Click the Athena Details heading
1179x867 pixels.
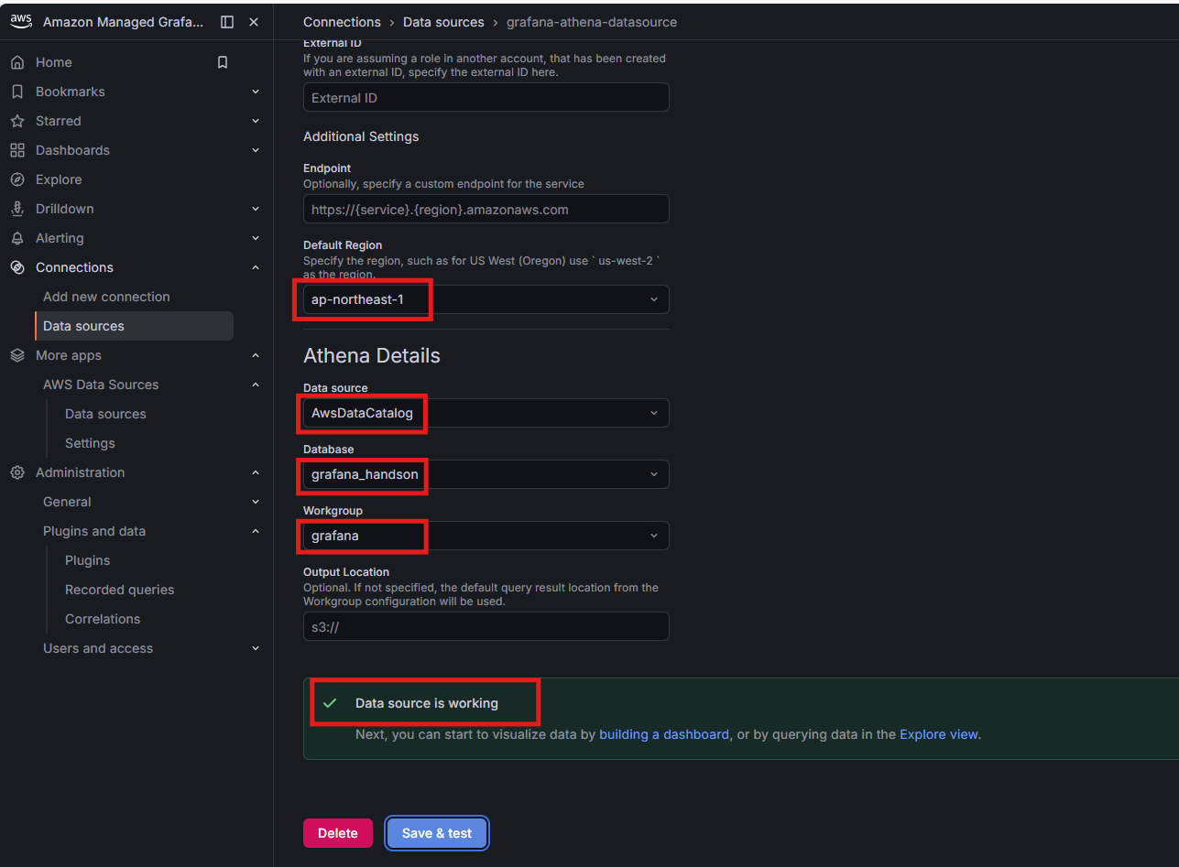[x=372, y=355]
